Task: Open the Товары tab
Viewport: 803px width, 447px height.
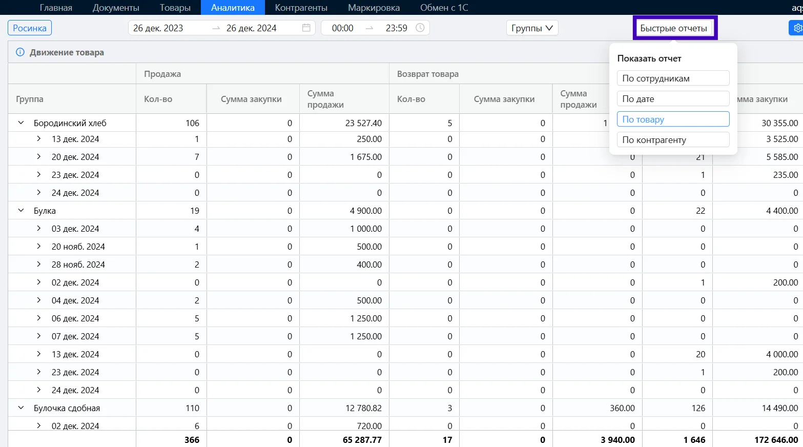Action: click(175, 7)
